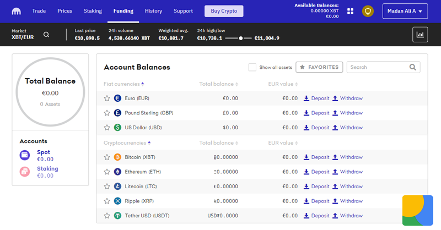The height and width of the screenshot is (230, 441).
Task: Open the chart view icon button
Action: (x=420, y=35)
